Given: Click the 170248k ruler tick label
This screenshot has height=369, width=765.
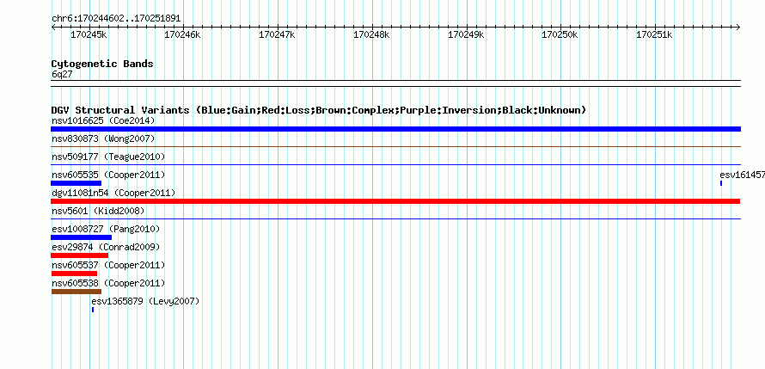Looking at the screenshot, I should pyautogui.click(x=372, y=34).
